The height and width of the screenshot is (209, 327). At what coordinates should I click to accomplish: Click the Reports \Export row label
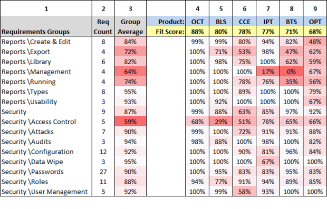click(x=26, y=52)
